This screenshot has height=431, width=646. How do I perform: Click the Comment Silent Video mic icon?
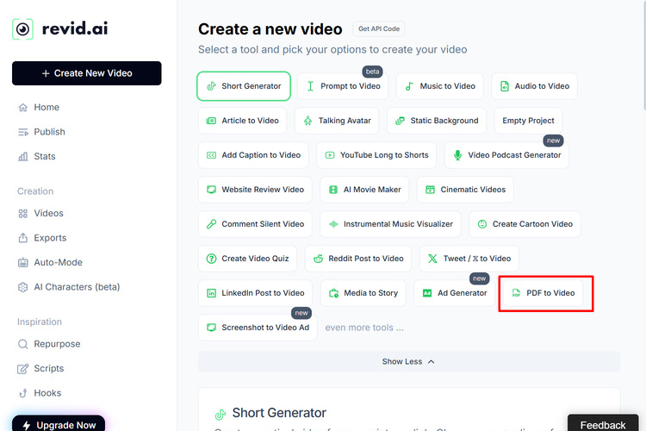click(211, 224)
